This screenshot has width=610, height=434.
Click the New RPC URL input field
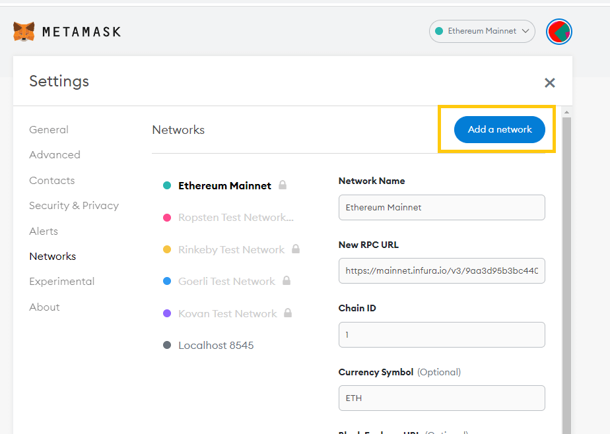(x=442, y=271)
